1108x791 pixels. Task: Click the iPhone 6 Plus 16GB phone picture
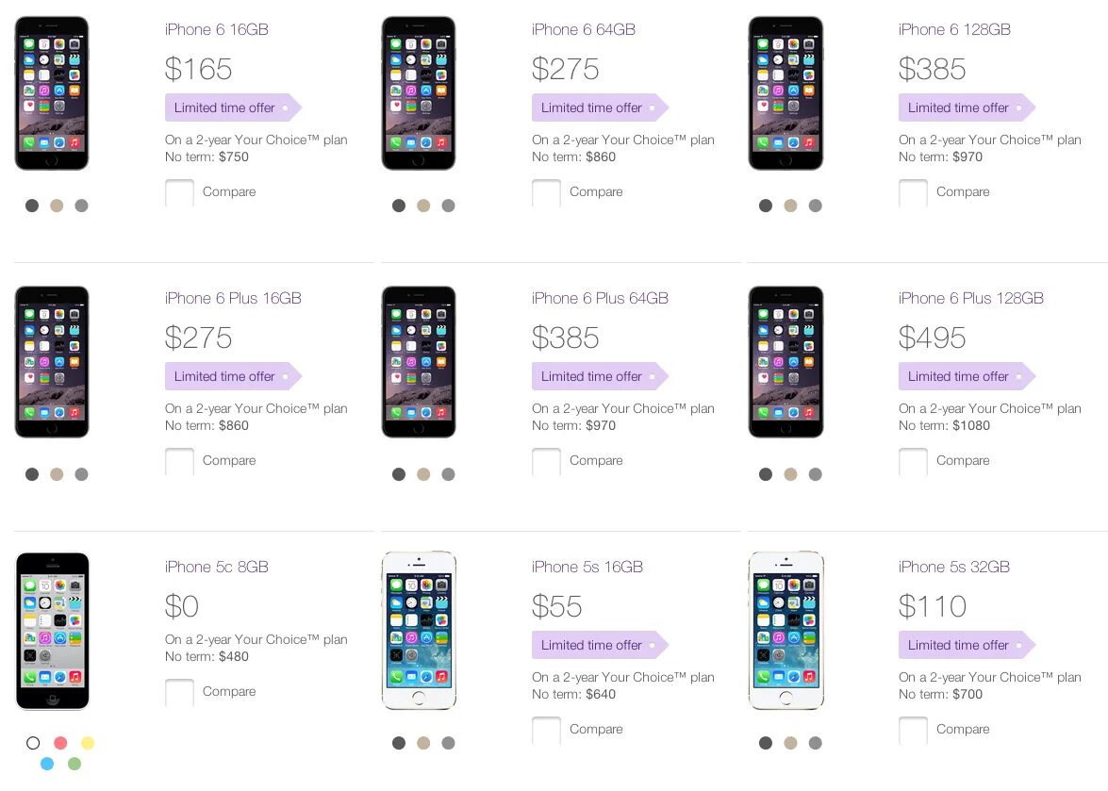pyautogui.click(x=52, y=362)
